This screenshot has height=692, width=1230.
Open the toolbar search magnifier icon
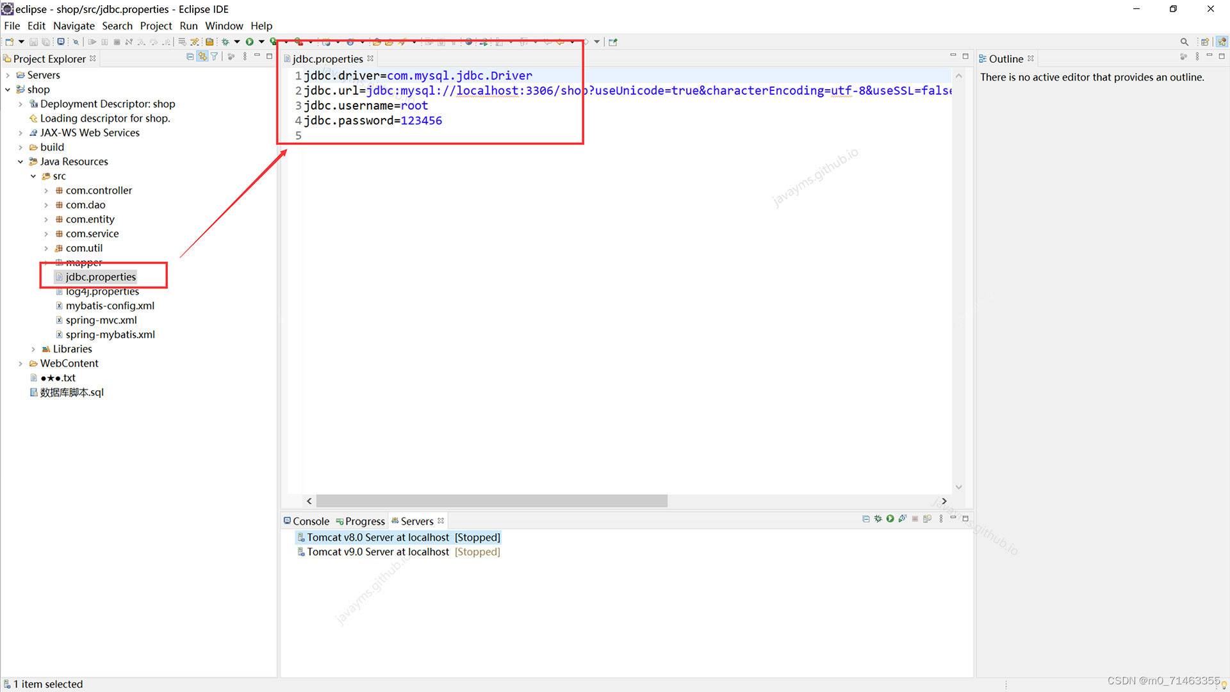tap(1184, 42)
